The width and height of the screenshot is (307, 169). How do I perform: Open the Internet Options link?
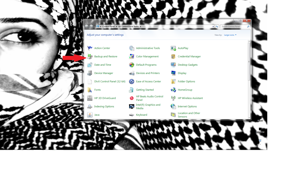pyautogui.click(x=187, y=106)
